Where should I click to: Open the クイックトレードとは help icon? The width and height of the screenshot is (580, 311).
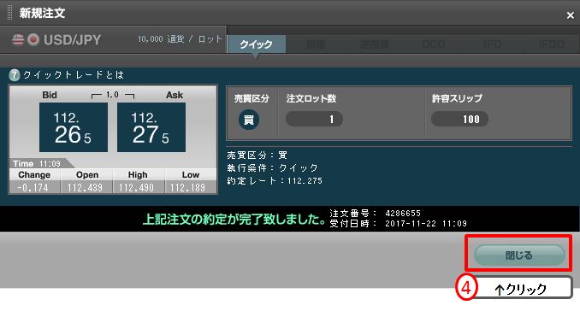14,75
